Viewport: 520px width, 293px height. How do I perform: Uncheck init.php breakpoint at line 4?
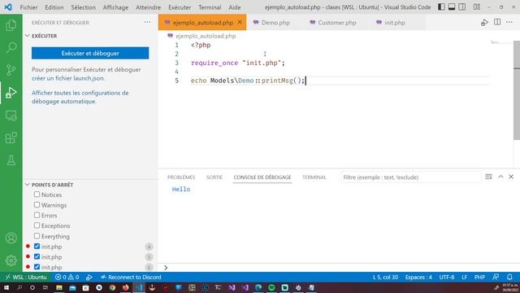tap(37, 246)
